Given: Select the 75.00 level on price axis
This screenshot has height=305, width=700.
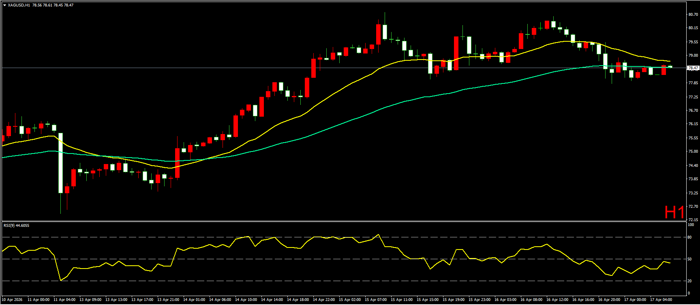Looking at the screenshot, I should 693,151.
